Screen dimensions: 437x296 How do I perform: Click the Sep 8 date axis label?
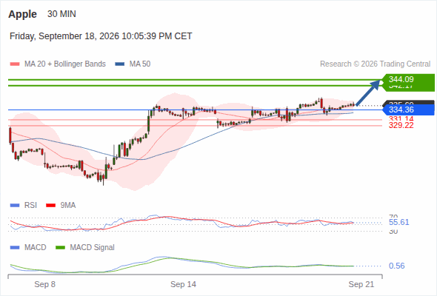[45, 284]
